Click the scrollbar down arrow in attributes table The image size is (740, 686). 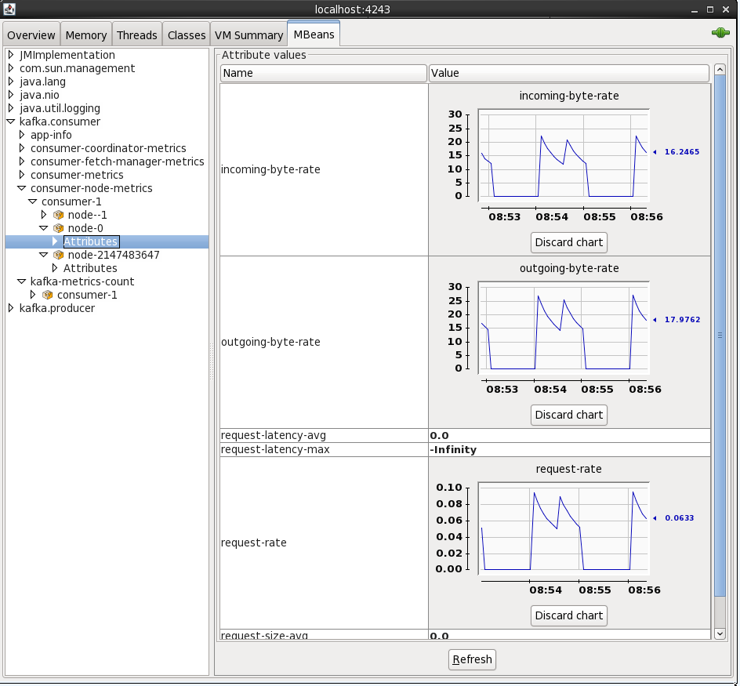pyautogui.click(x=720, y=633)
